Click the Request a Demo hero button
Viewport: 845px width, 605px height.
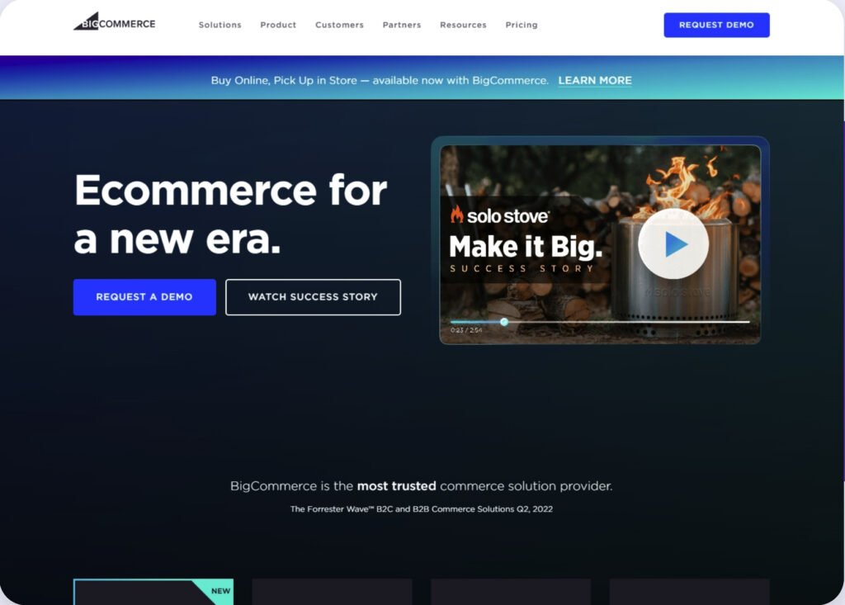pos(144,296)
